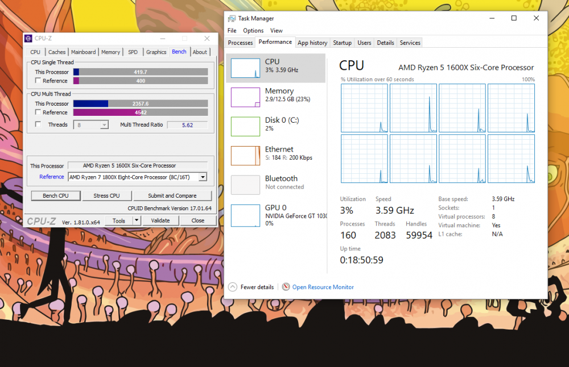Select the CPU mini graph thumbnail in sidebar

tap(246, 68)
